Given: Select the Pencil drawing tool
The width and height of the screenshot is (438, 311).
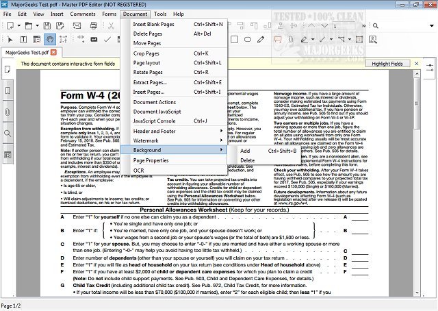Looking at the screenshot, I should [x=261, y=40].
